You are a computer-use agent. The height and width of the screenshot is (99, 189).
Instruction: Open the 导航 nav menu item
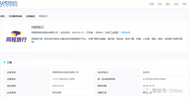(x=184, y=4)
